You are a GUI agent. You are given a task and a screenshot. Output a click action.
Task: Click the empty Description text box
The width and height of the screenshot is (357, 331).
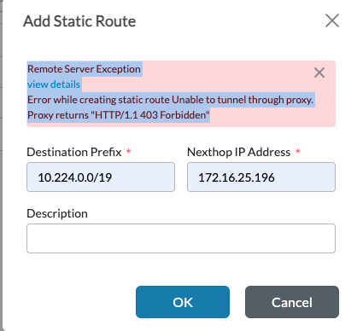pyautogui.click(x=181, y=238)
